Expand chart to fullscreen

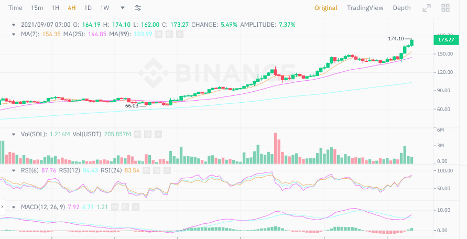click(427, 8)
